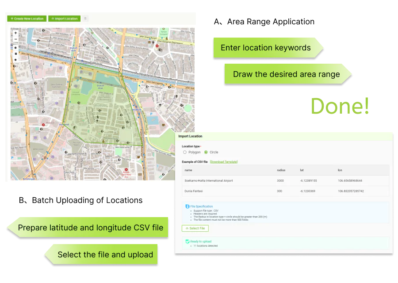Click the "File Specification" heading
This screenshot has height=283, width=398.
pos(202,207)
